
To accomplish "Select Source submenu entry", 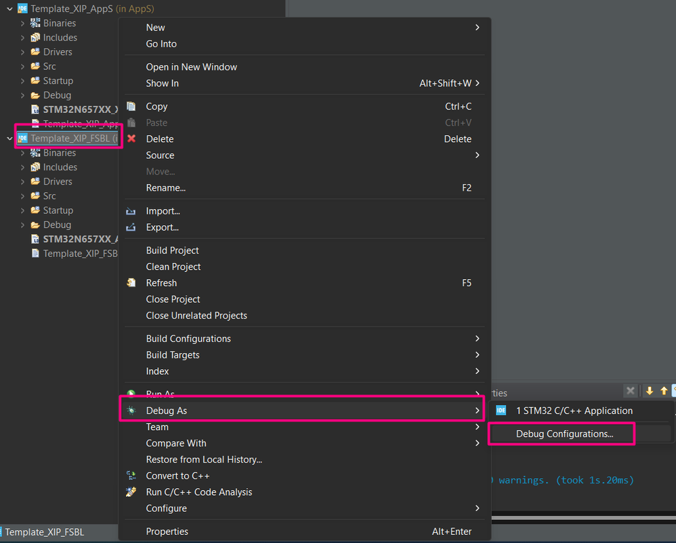I will [x=304, y=156].
